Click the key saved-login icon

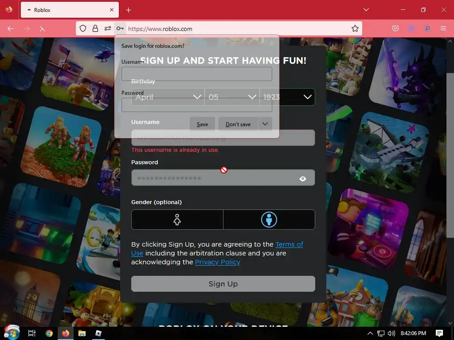(120, 28)
